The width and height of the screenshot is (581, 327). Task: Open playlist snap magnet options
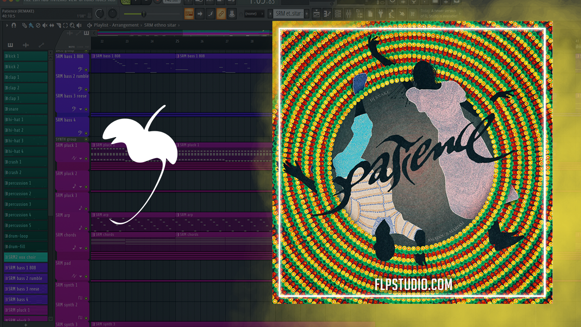[14, 25]
